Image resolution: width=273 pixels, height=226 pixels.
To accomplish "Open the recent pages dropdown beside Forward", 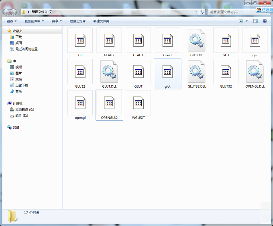I will pyautogui.click(x=18, y=12).
